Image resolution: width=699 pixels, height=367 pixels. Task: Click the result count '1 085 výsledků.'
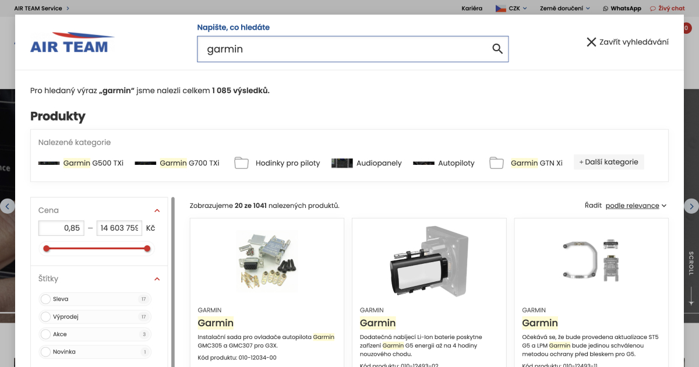point(241,91)
